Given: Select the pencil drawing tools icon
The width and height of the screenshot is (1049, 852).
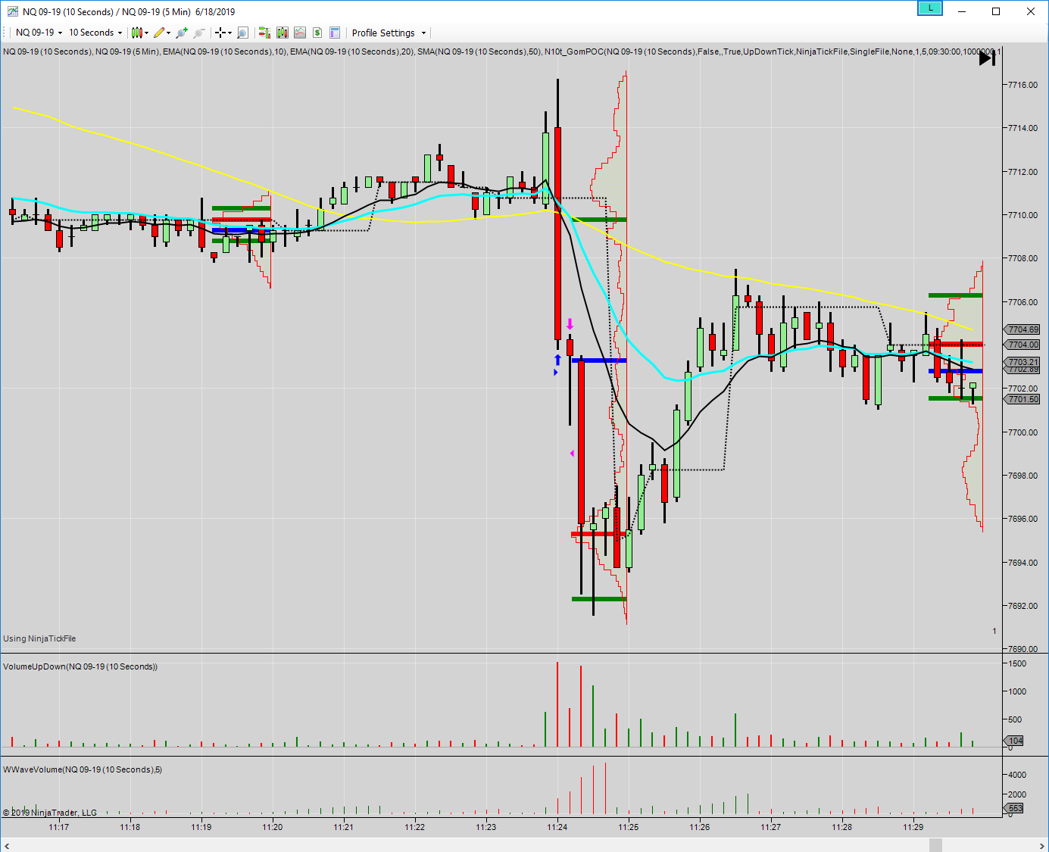Looking at the screenshot, I should (159, 33).
